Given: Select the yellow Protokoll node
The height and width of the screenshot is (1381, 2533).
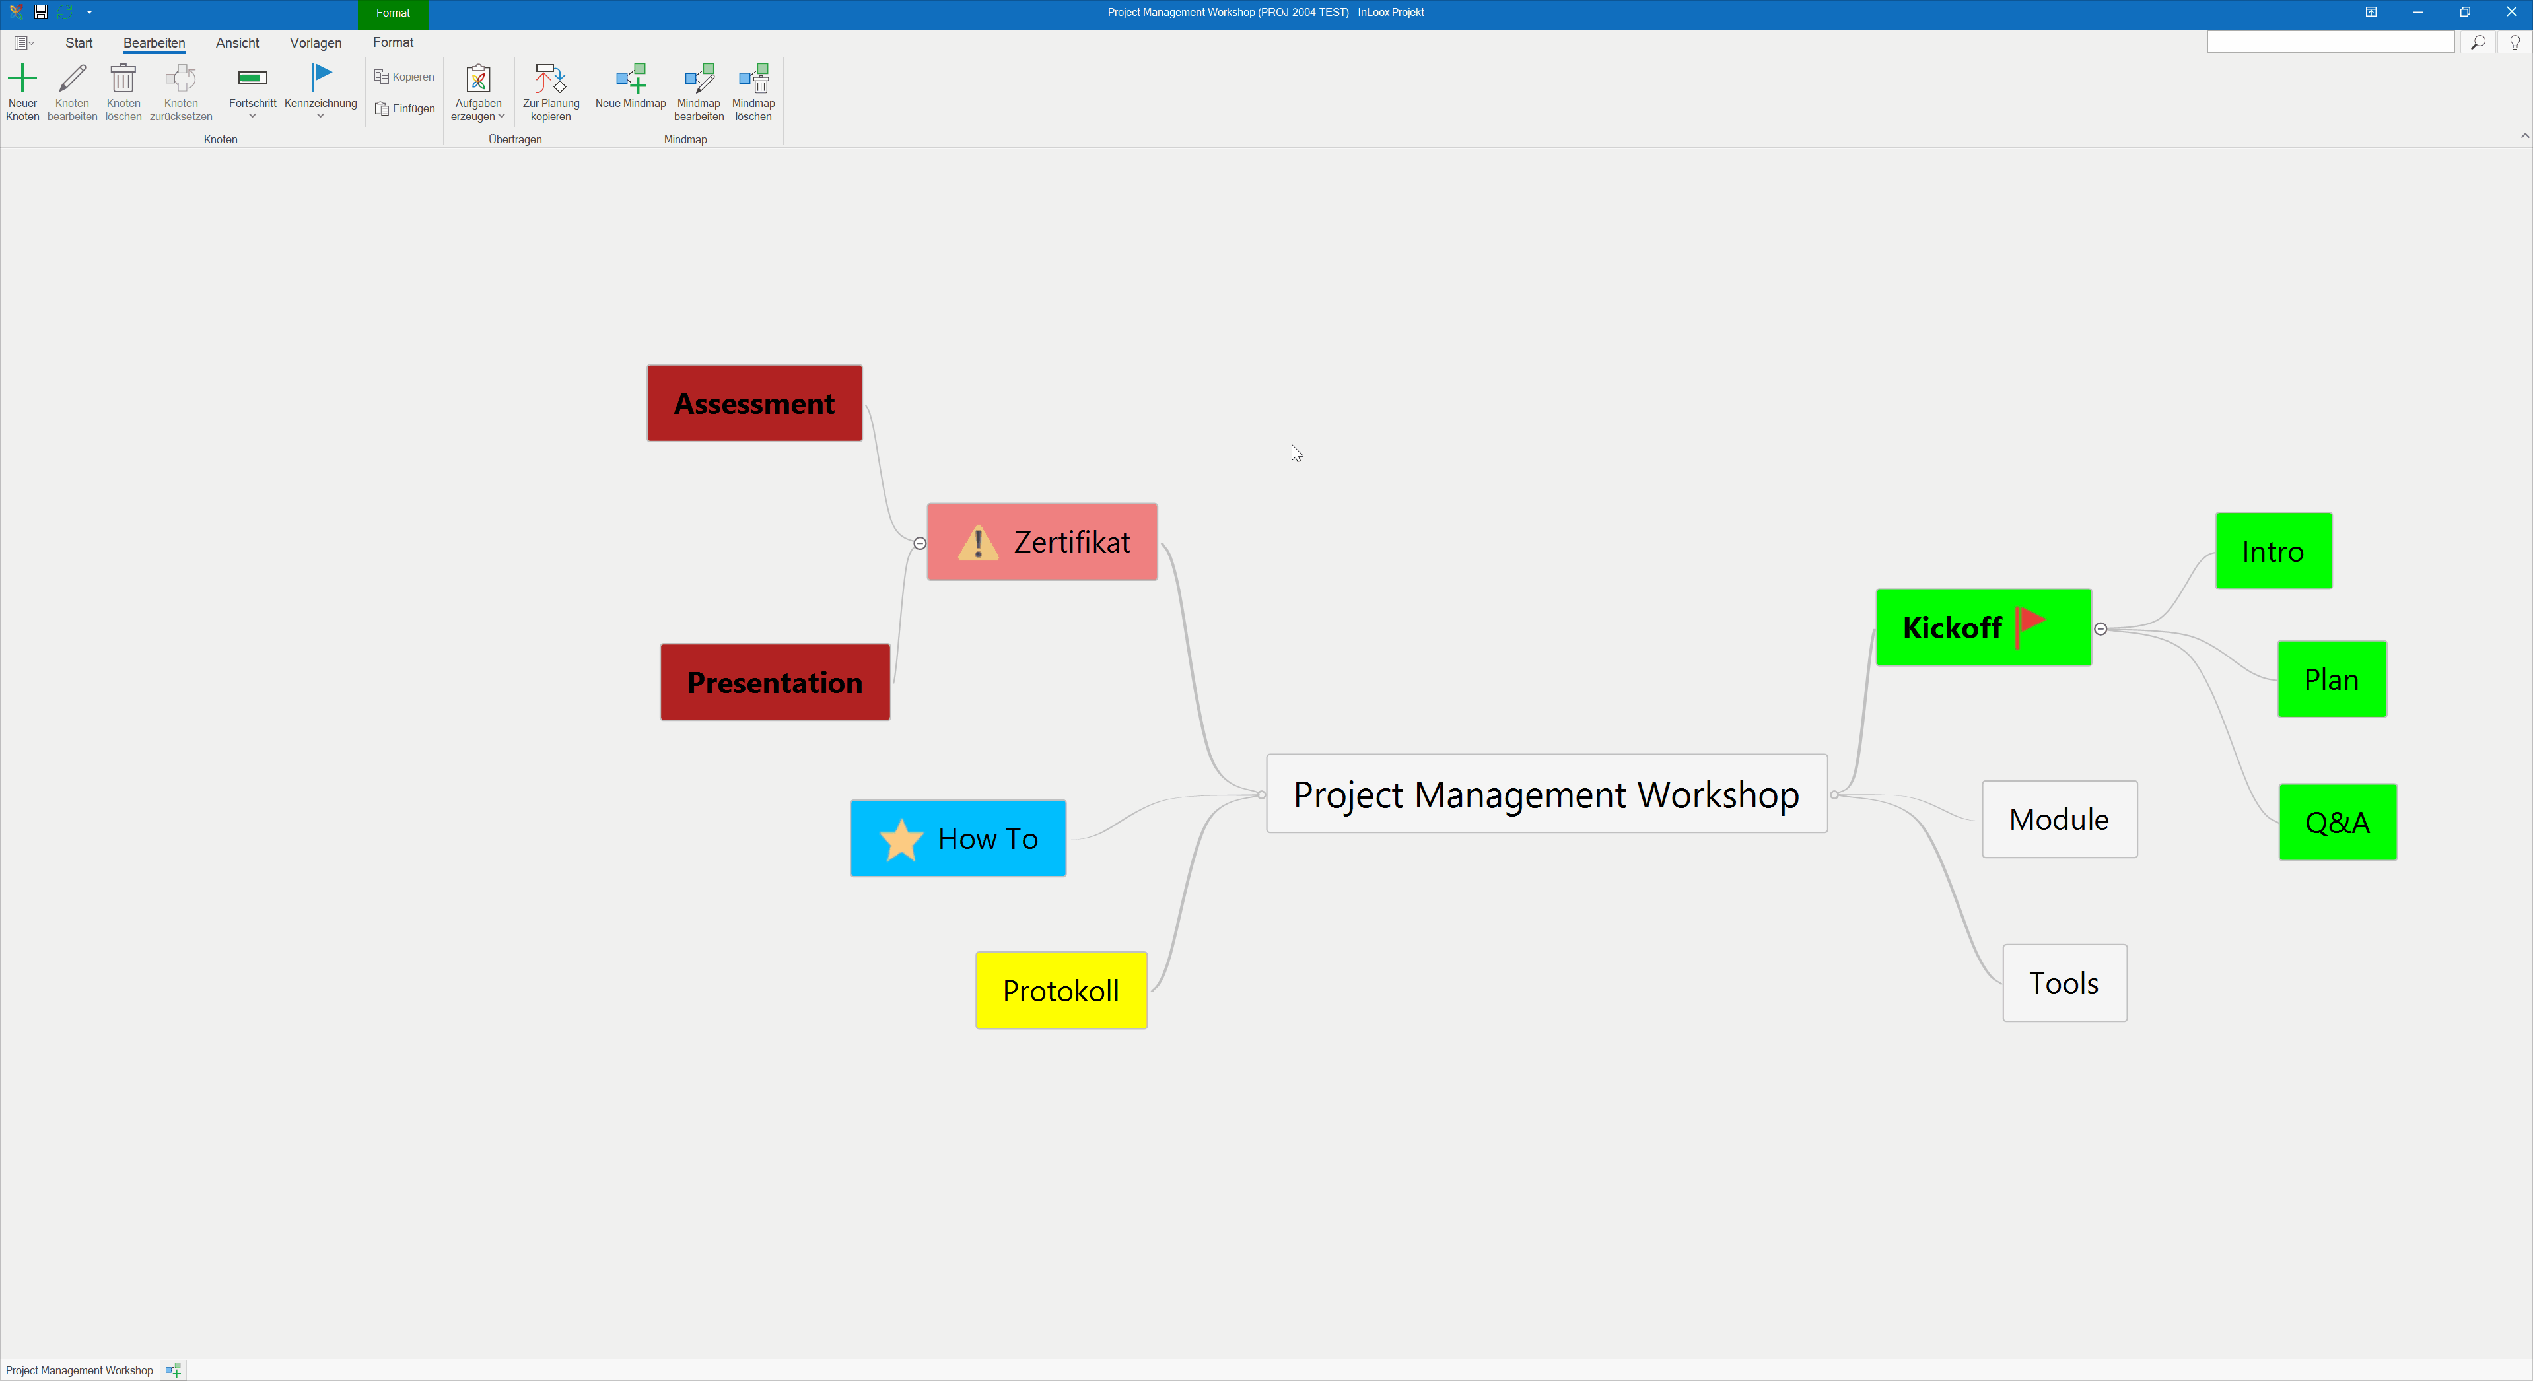Looking at the screenshot, I should click(x=1061, y=990).
